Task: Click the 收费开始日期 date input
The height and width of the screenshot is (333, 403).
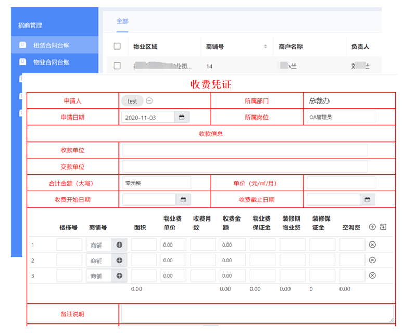Action: 149,199
